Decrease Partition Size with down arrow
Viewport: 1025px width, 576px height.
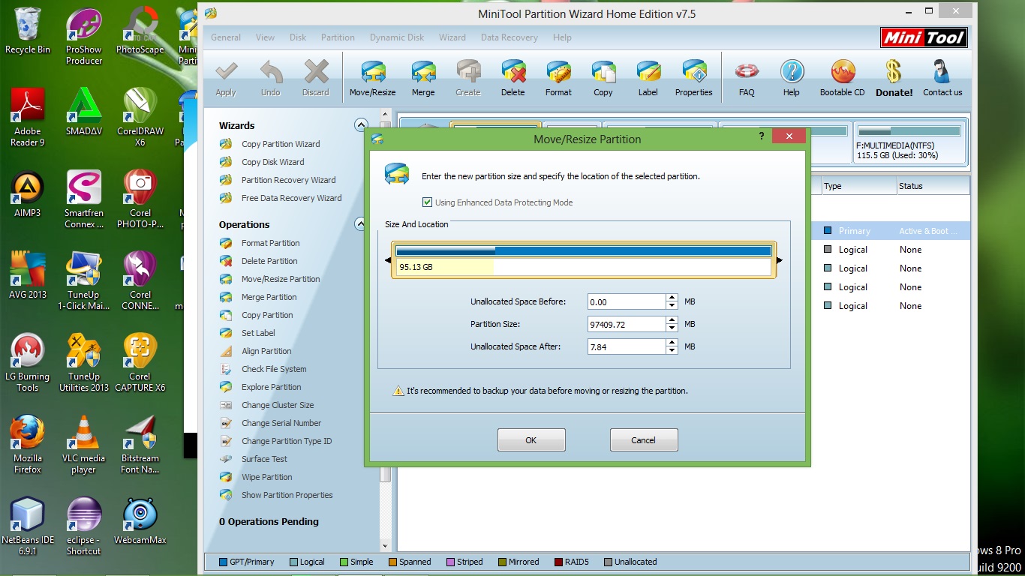click(672, 328)
